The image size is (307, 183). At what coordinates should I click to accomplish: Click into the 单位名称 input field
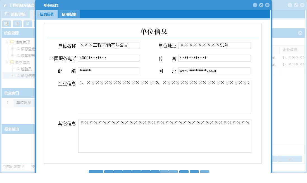point(108,45)
